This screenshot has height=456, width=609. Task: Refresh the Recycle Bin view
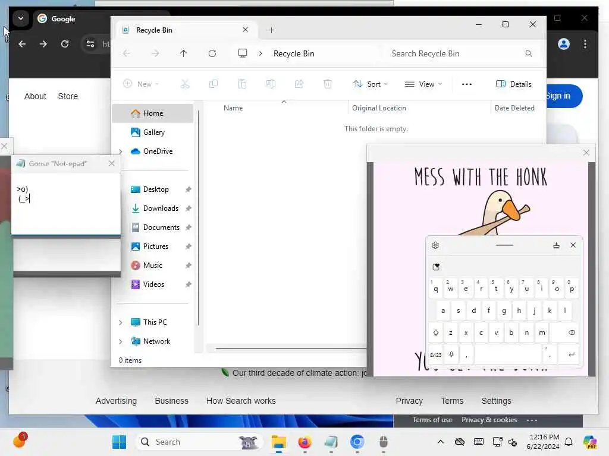[212, 53]
